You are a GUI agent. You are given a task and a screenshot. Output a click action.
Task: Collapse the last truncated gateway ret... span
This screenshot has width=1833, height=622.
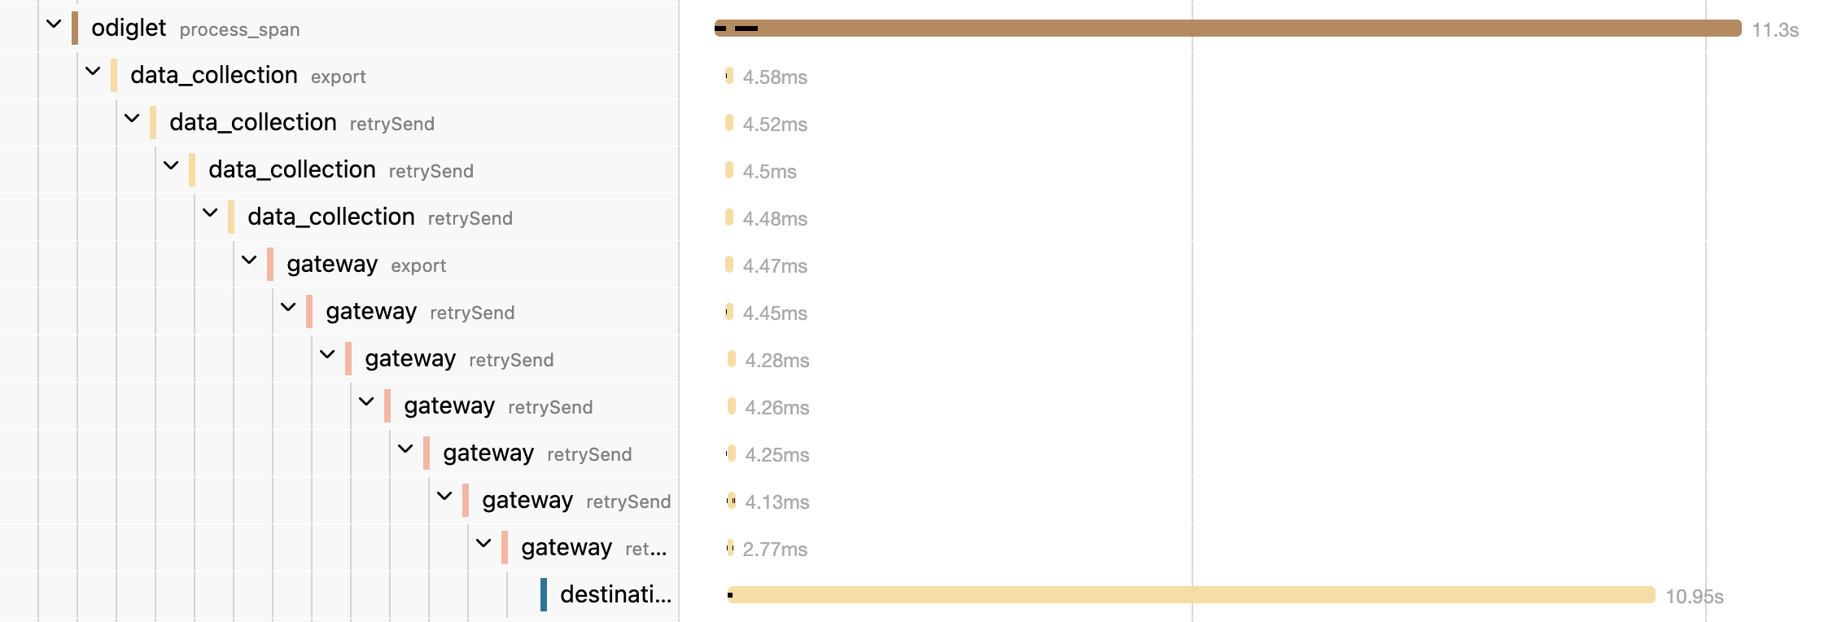[x=483, y=544]
